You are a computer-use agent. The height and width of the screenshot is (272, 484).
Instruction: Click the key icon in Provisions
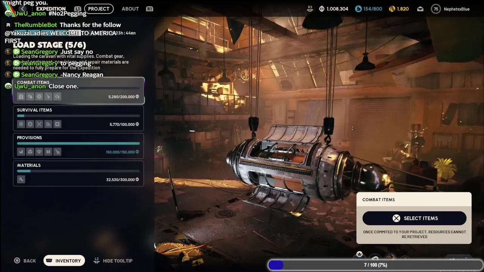click(x=57, y=152)
